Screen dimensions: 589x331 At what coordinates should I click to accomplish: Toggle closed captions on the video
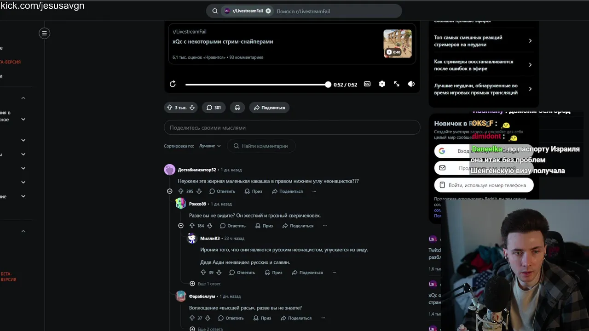(367, 84)
